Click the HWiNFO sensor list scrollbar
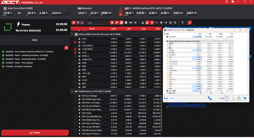 pos(248,59)
